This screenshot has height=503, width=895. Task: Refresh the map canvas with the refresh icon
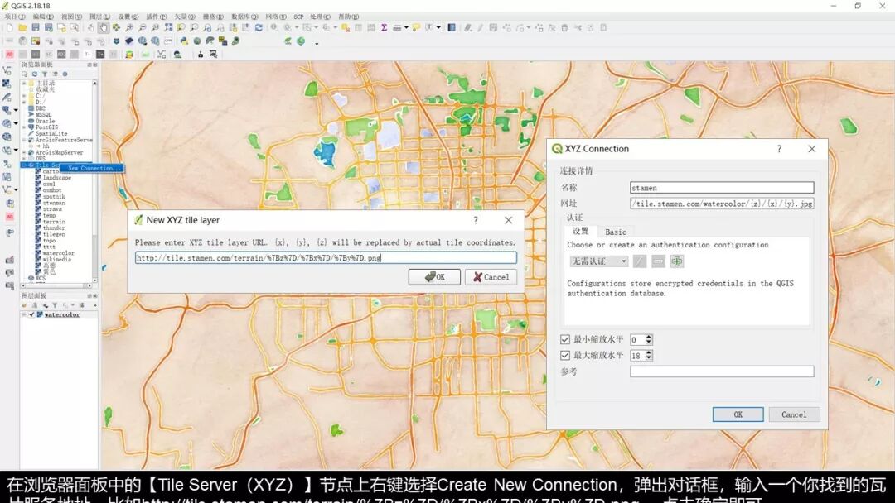259,27
